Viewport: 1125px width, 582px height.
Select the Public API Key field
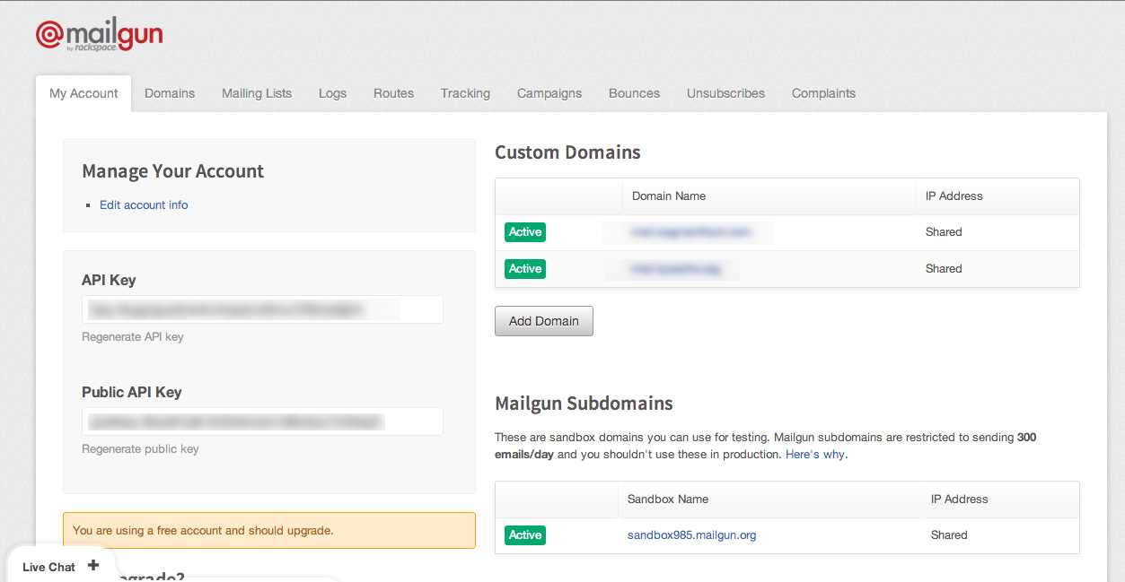262,421
